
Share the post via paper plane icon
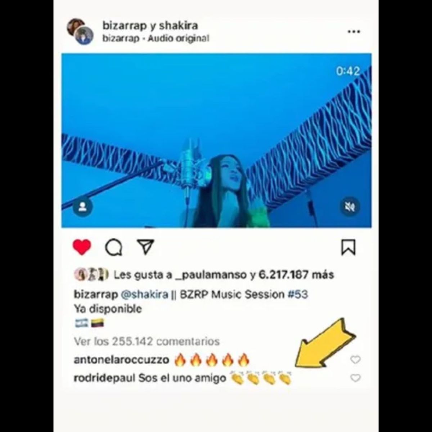[145, 247]
